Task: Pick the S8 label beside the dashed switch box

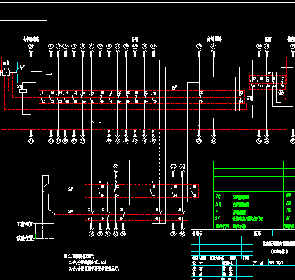Action: (x=70, y=189)
